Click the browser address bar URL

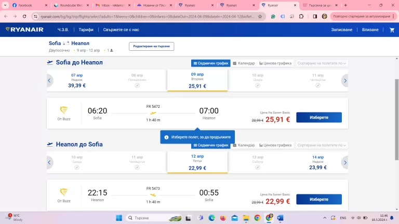[x=148, y=17]
